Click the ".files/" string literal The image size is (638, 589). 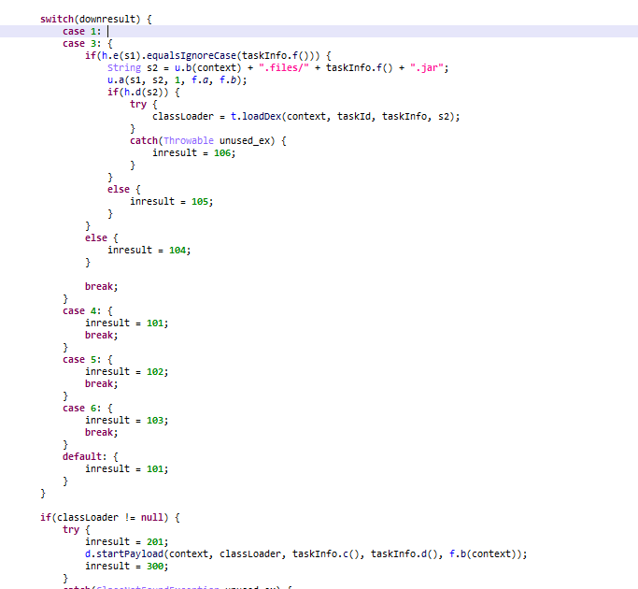click(x=284, y=67)
